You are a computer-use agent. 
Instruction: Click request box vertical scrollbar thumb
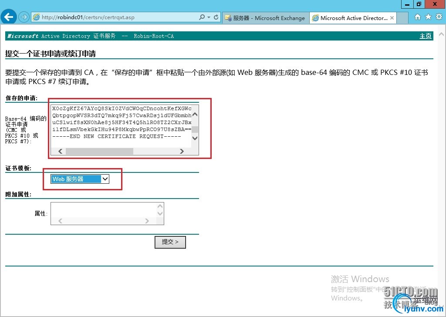[195, 130]
